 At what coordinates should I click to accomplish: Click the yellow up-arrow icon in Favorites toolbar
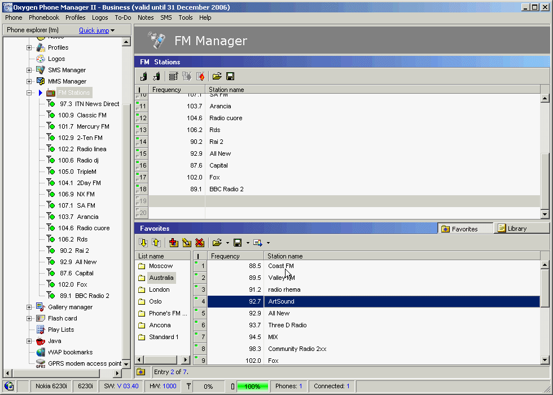click(156, 243)
